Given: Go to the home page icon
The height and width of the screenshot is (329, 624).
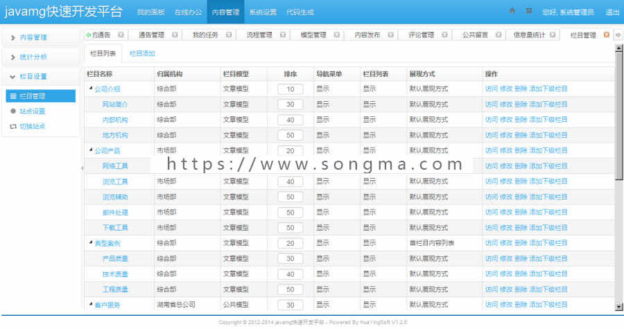Looking at the screenshot, I should 512,11.
